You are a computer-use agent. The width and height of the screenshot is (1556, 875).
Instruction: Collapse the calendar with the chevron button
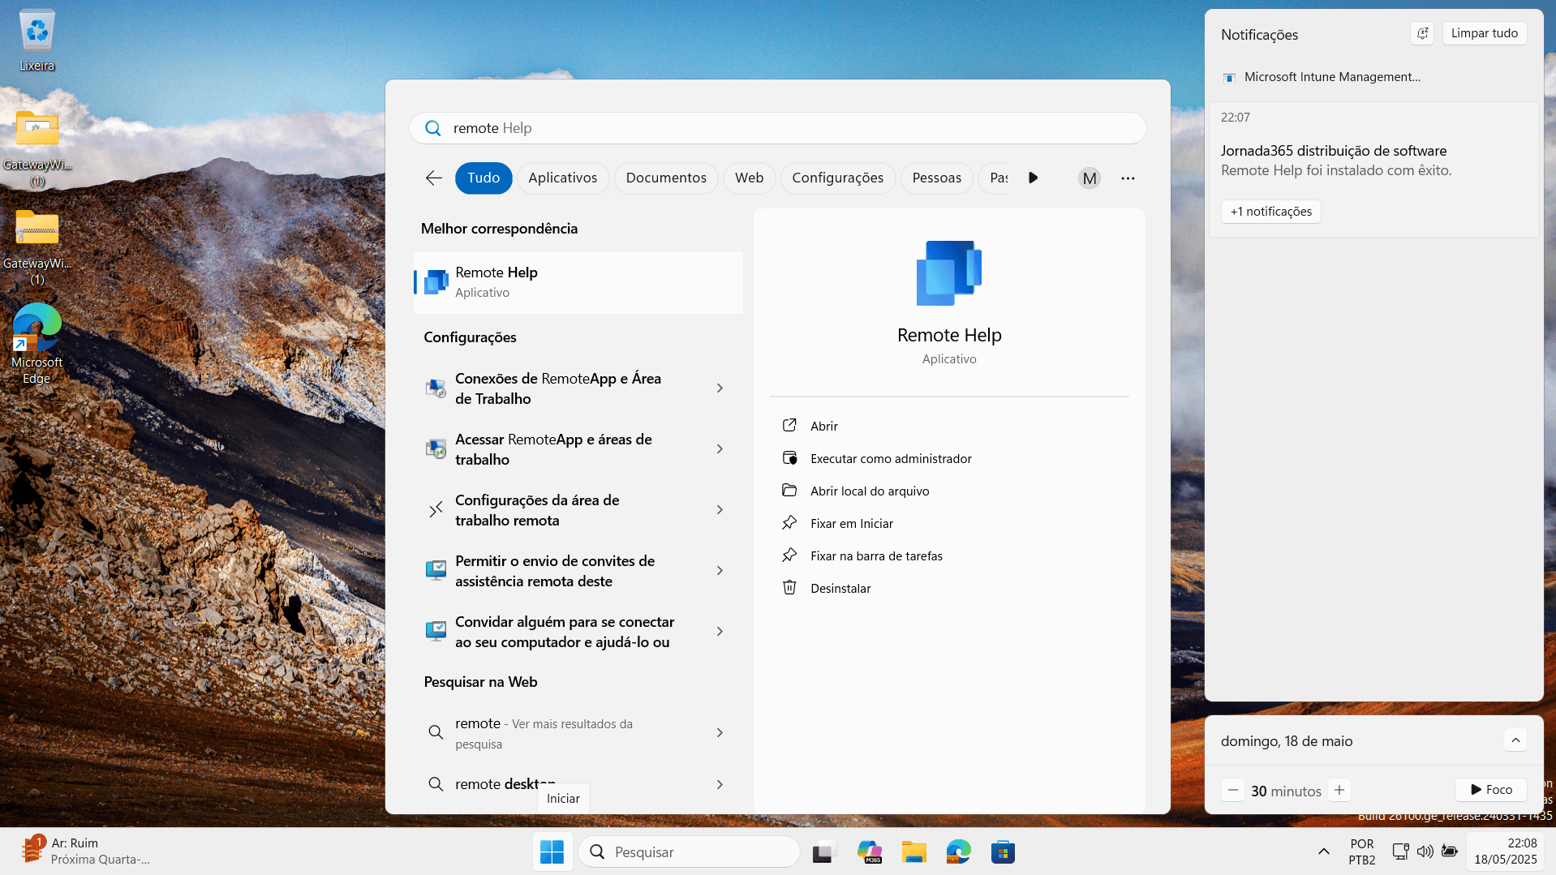(1515, 740)
